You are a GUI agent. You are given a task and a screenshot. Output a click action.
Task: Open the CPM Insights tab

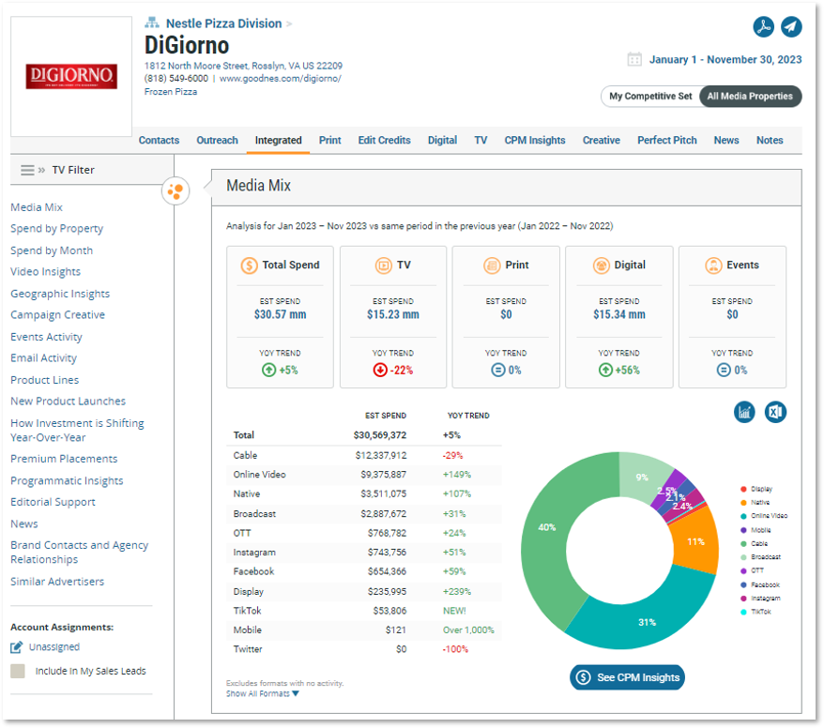[x=535, y=140]
